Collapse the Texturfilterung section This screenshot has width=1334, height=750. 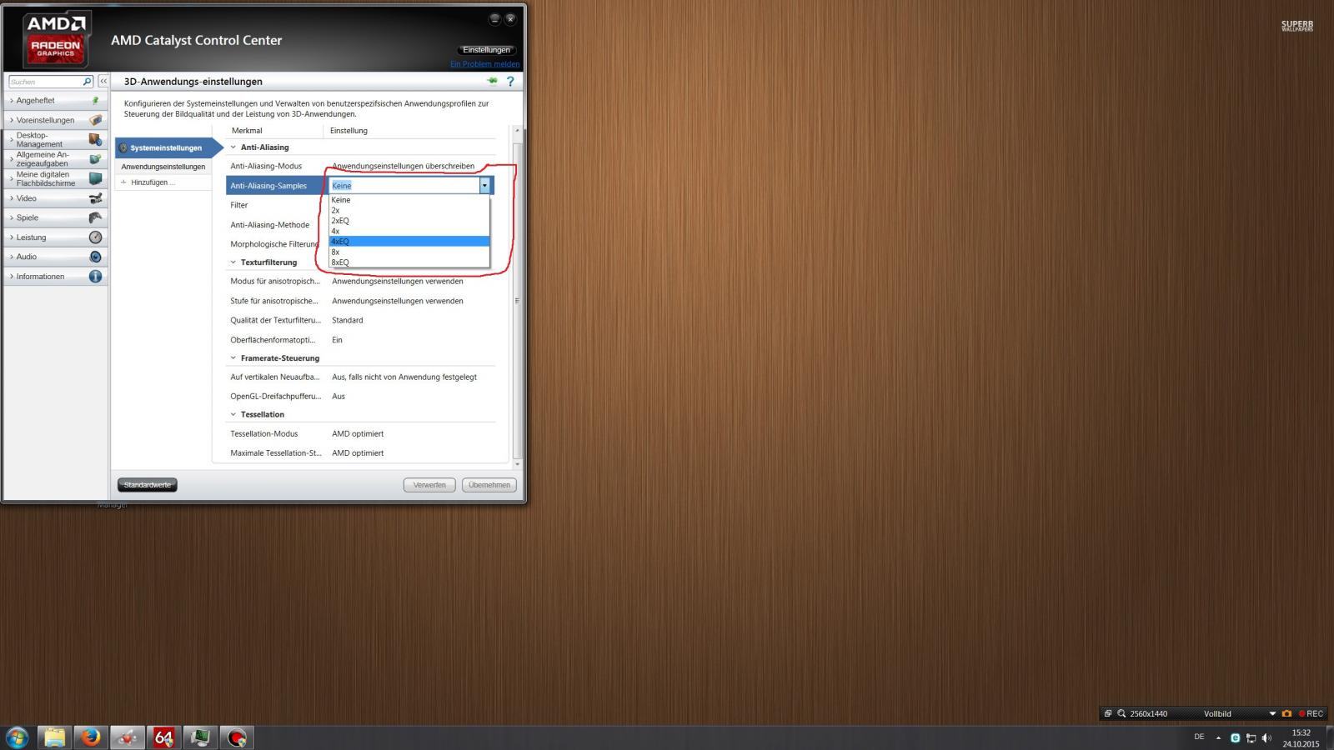[233, 262]
